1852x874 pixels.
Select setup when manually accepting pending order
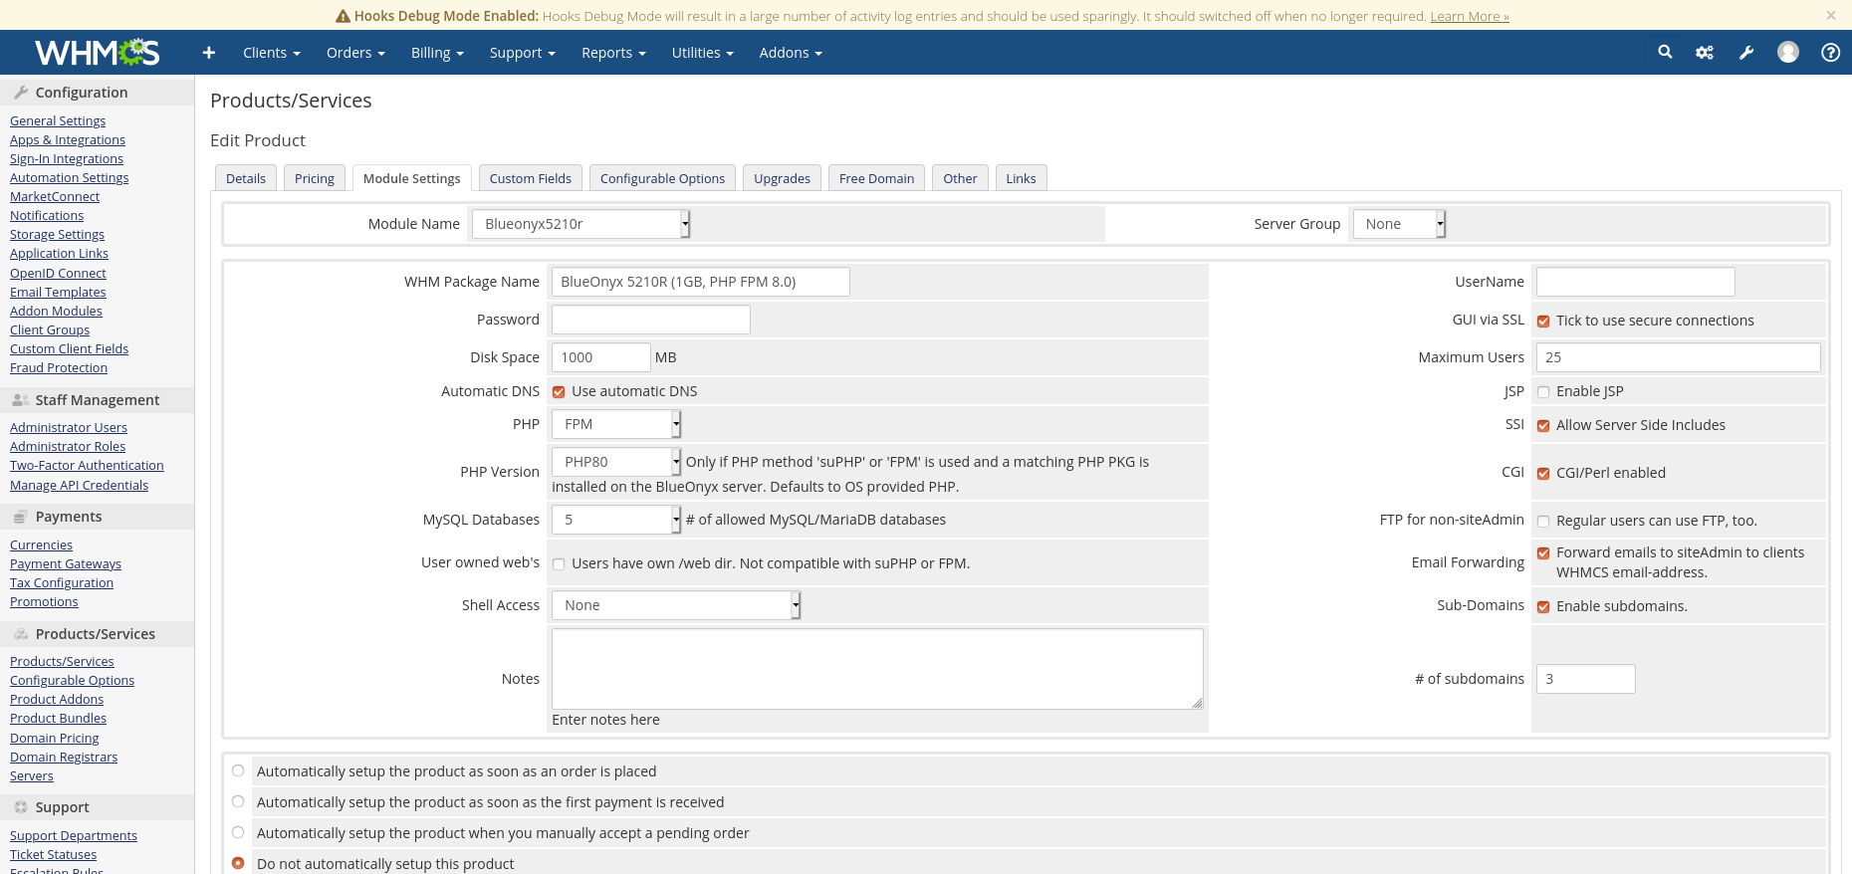pos(238,832)
